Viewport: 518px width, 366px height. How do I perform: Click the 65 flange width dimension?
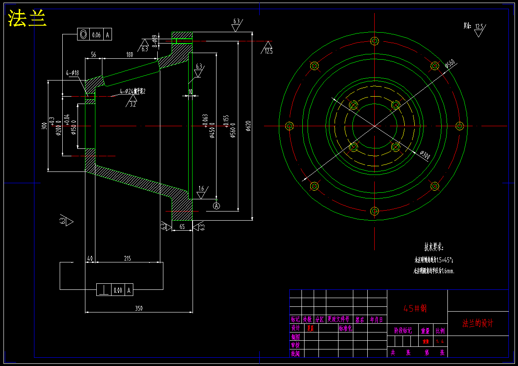[182, 227]
